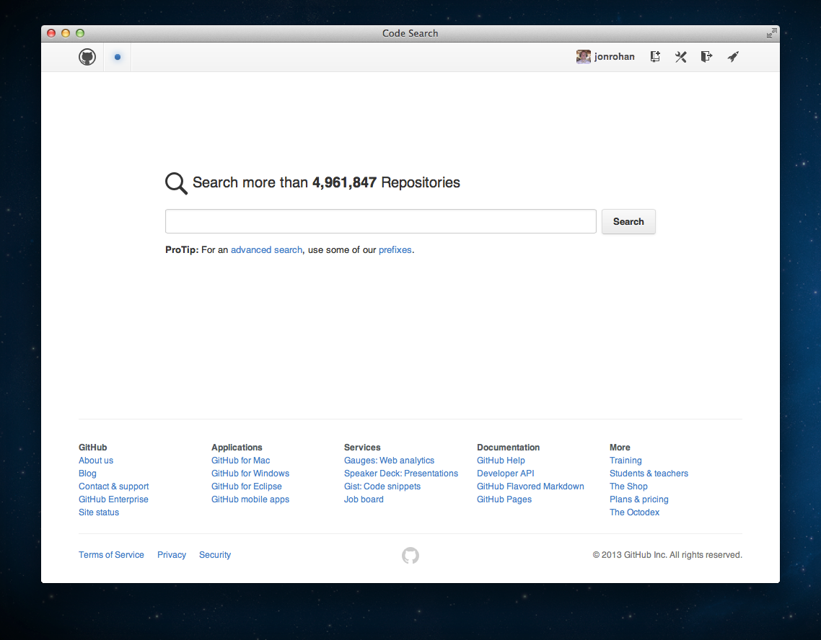Screen dimensions: 821x640
Task: Open the advanced search link
Action: click(x=266, y=250)
